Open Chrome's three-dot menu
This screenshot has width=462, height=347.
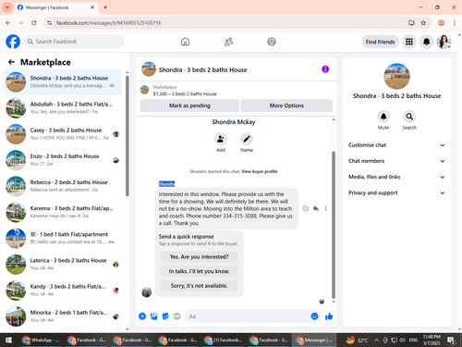[455, 23]
